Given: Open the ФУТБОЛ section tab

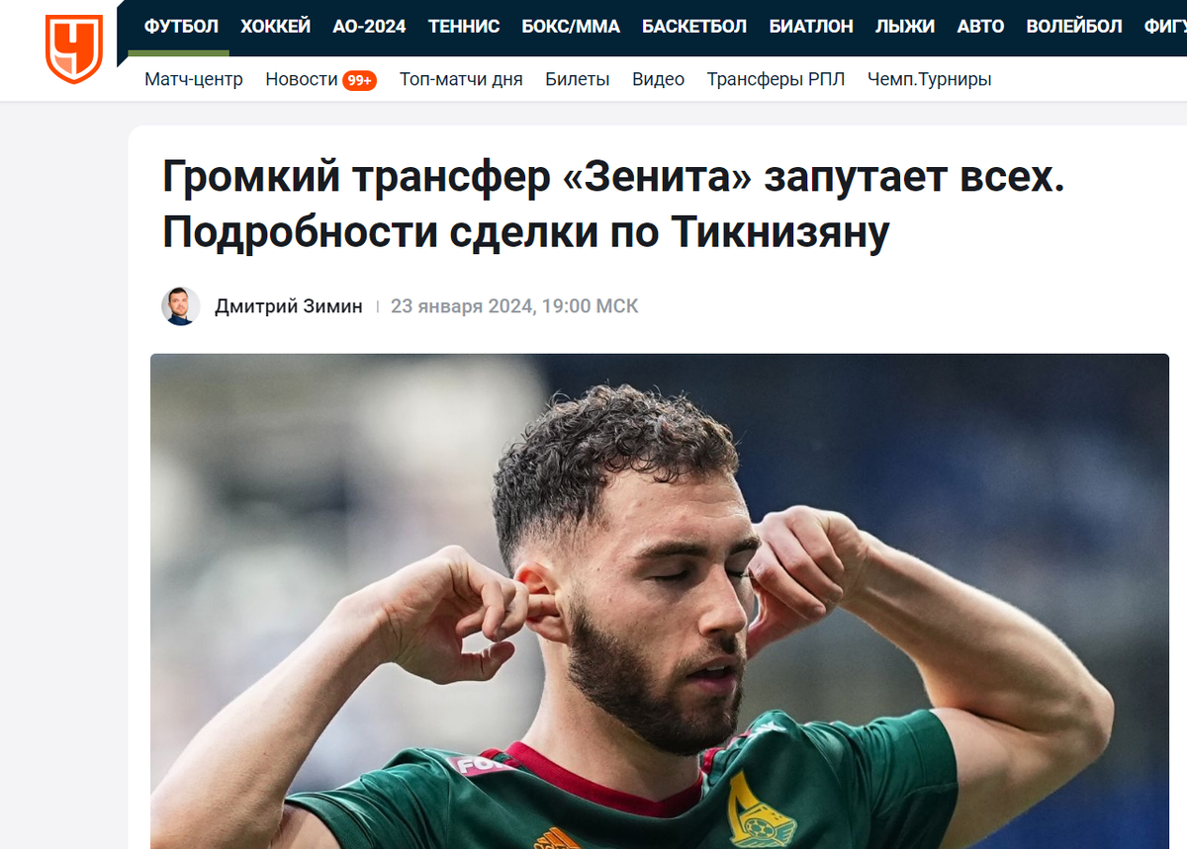Looking at the screenshot, I should [182, 27].
